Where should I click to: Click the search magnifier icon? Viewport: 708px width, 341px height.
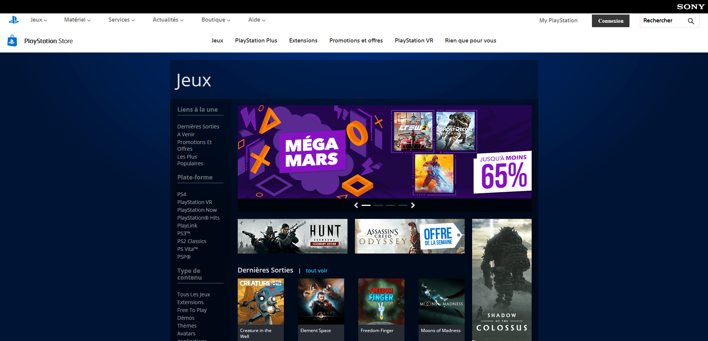[x=691, y=21]
